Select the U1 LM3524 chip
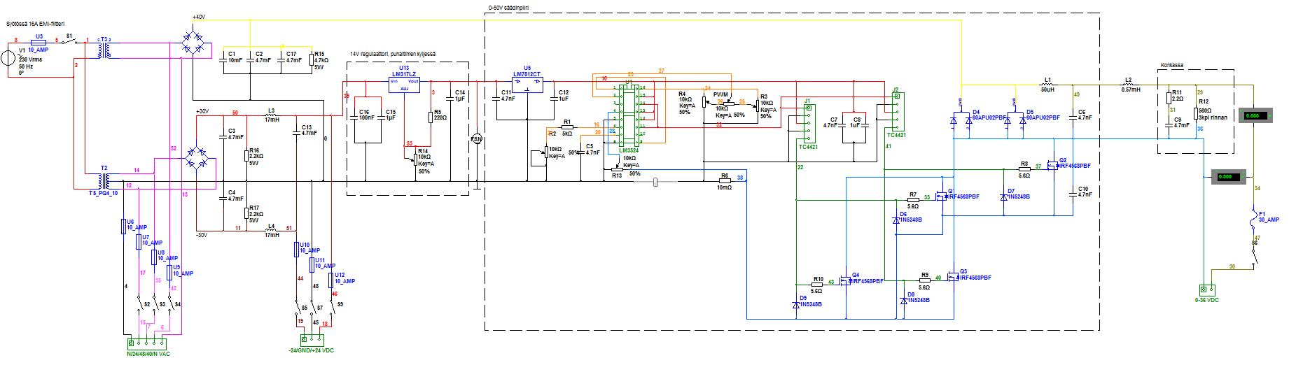This screenshot has width=1289, height=372. (628, 115)
